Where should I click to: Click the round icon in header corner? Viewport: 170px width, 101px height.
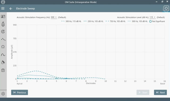[x=166, y=8]
